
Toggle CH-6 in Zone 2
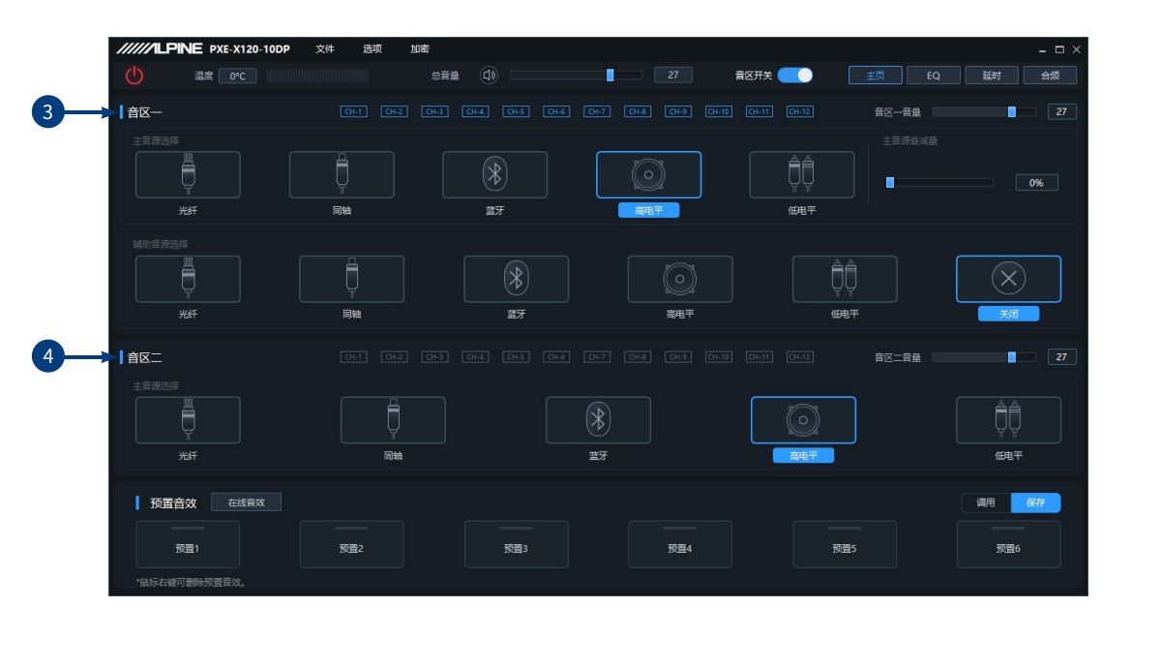[556, 357]
